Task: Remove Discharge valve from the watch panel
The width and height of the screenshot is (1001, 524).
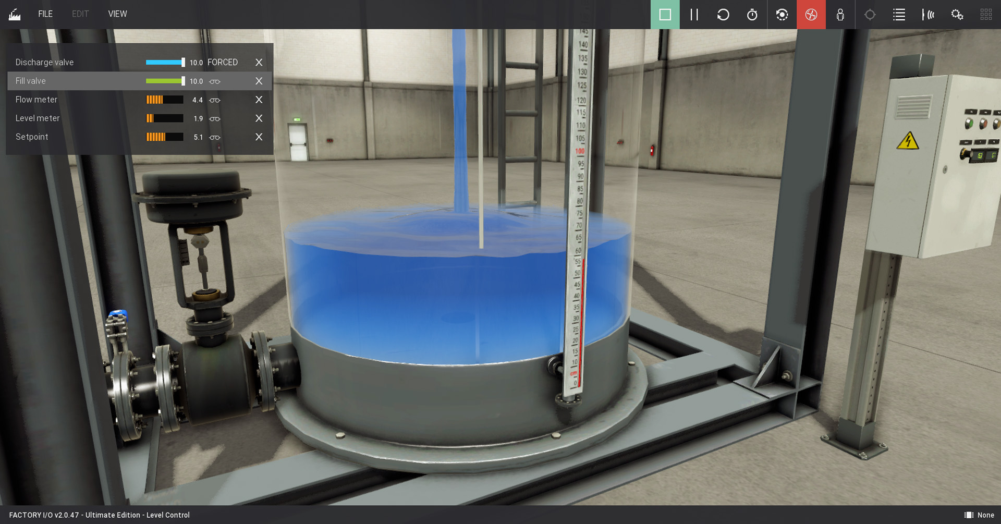Action: 259,63
